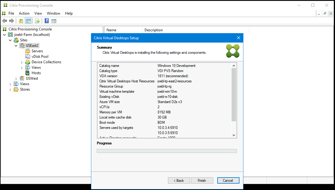Click the Finish button
The width and height of the screenshot is (335, 190).
pos(202,180)
